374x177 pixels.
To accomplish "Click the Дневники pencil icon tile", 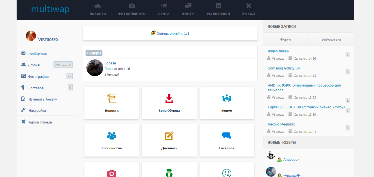I will pyautogui.click(x=169, y=136).
